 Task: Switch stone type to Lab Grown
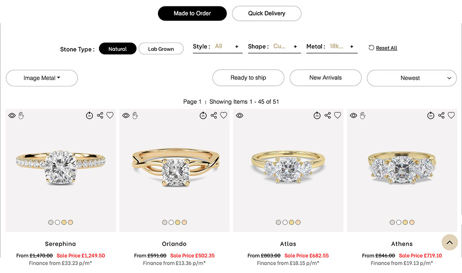tap(161, 49)
